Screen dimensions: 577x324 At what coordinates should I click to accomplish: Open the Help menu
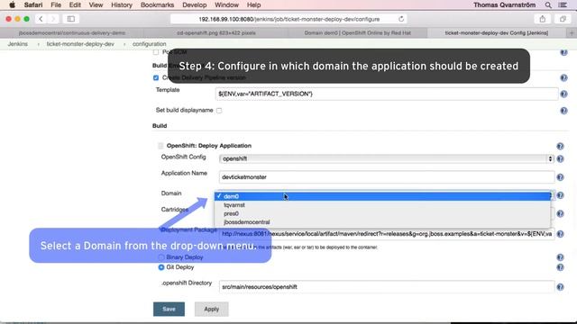tap(253, 5)
